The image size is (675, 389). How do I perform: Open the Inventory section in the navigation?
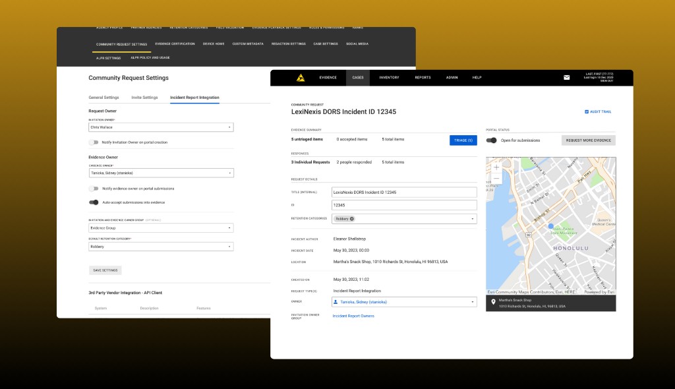388,77
